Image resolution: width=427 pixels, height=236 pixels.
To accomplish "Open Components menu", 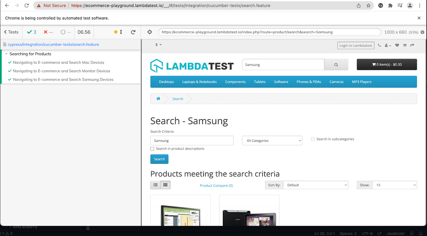I will coord(235,82).
